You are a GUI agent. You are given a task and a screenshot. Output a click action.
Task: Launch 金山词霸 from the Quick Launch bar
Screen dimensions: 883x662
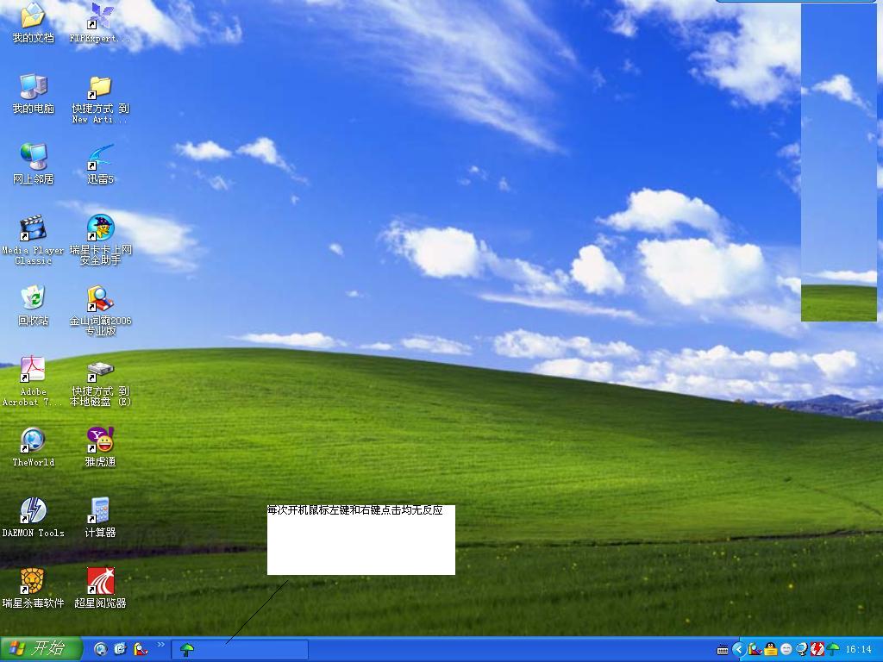[141, 649]
